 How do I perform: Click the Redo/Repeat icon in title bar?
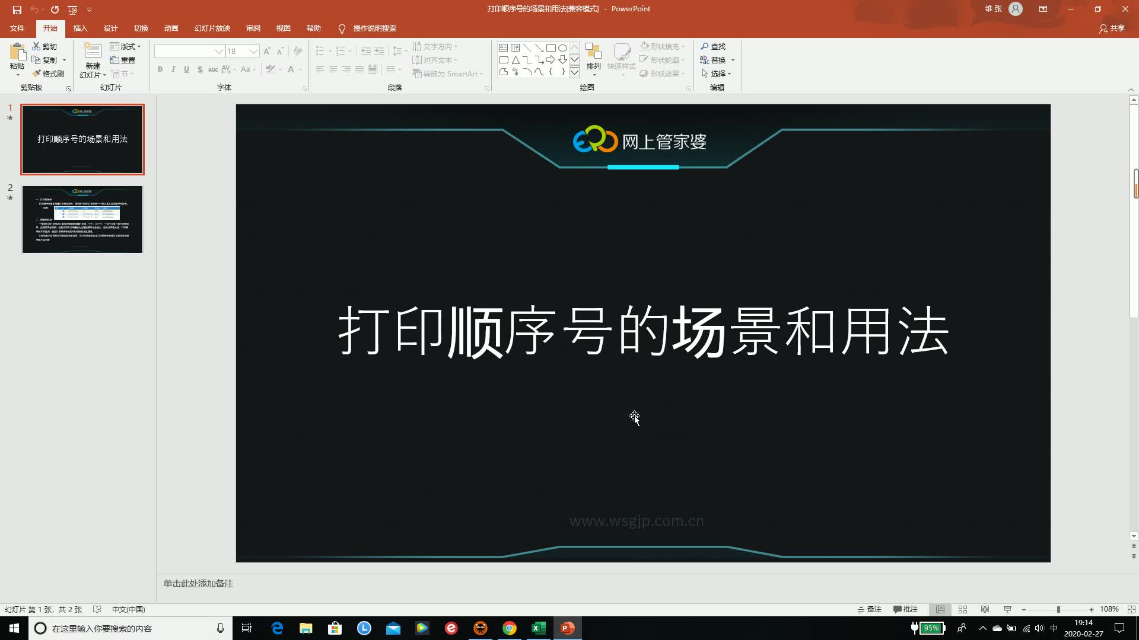(x=55, y=9)
